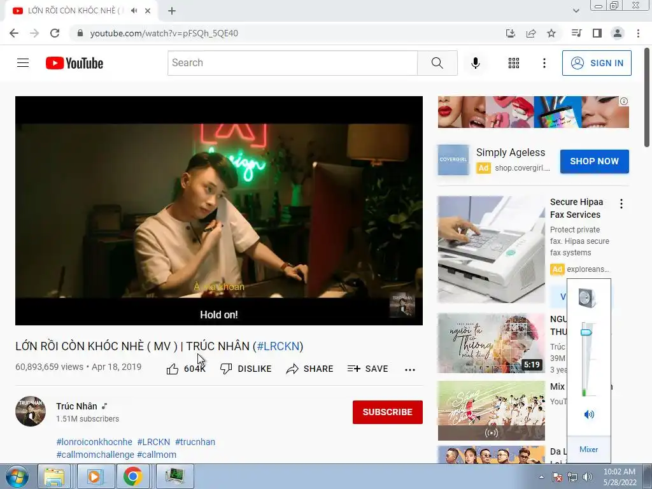Open the Trúc Nhân channel name link
Viewport: 652px width, 489px height.
(76, 406)
